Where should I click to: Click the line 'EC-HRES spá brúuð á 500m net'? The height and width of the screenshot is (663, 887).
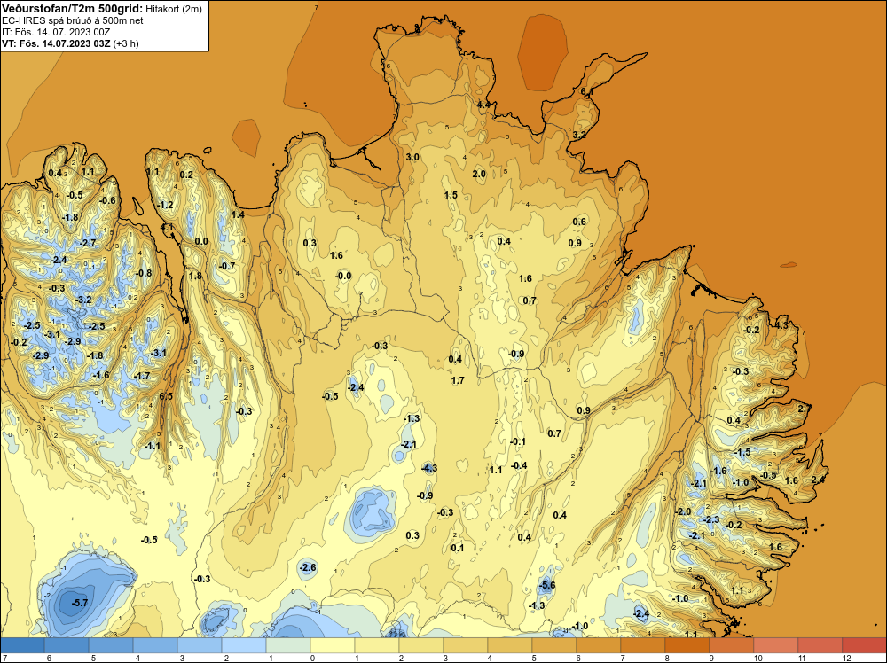click(73, 20)
